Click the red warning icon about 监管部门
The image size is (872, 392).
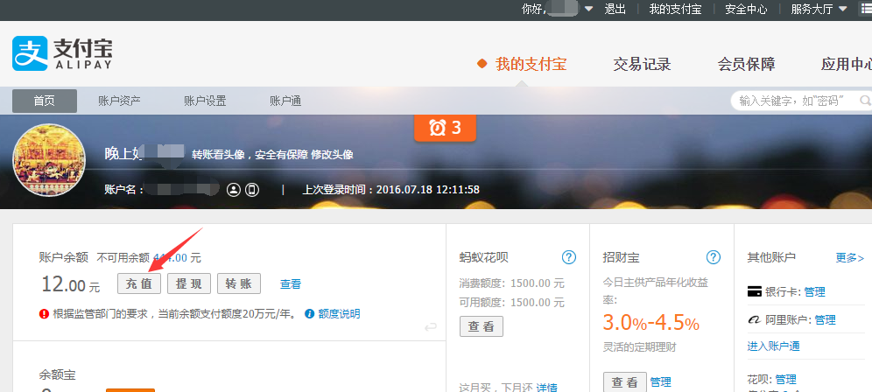click(44, 313)
